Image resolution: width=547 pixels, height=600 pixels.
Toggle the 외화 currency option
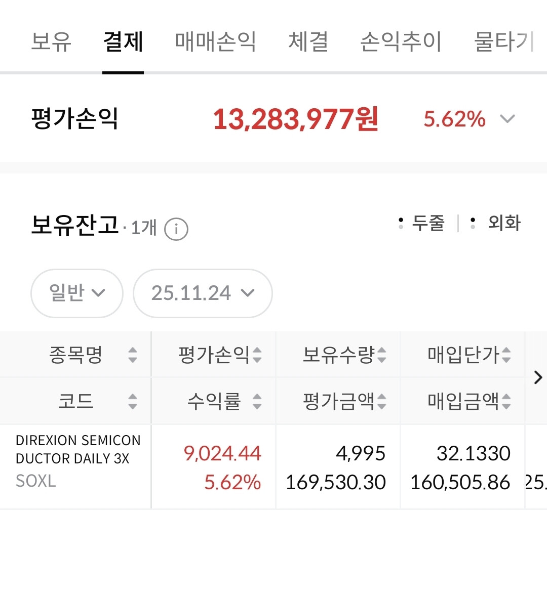[495, 223]
